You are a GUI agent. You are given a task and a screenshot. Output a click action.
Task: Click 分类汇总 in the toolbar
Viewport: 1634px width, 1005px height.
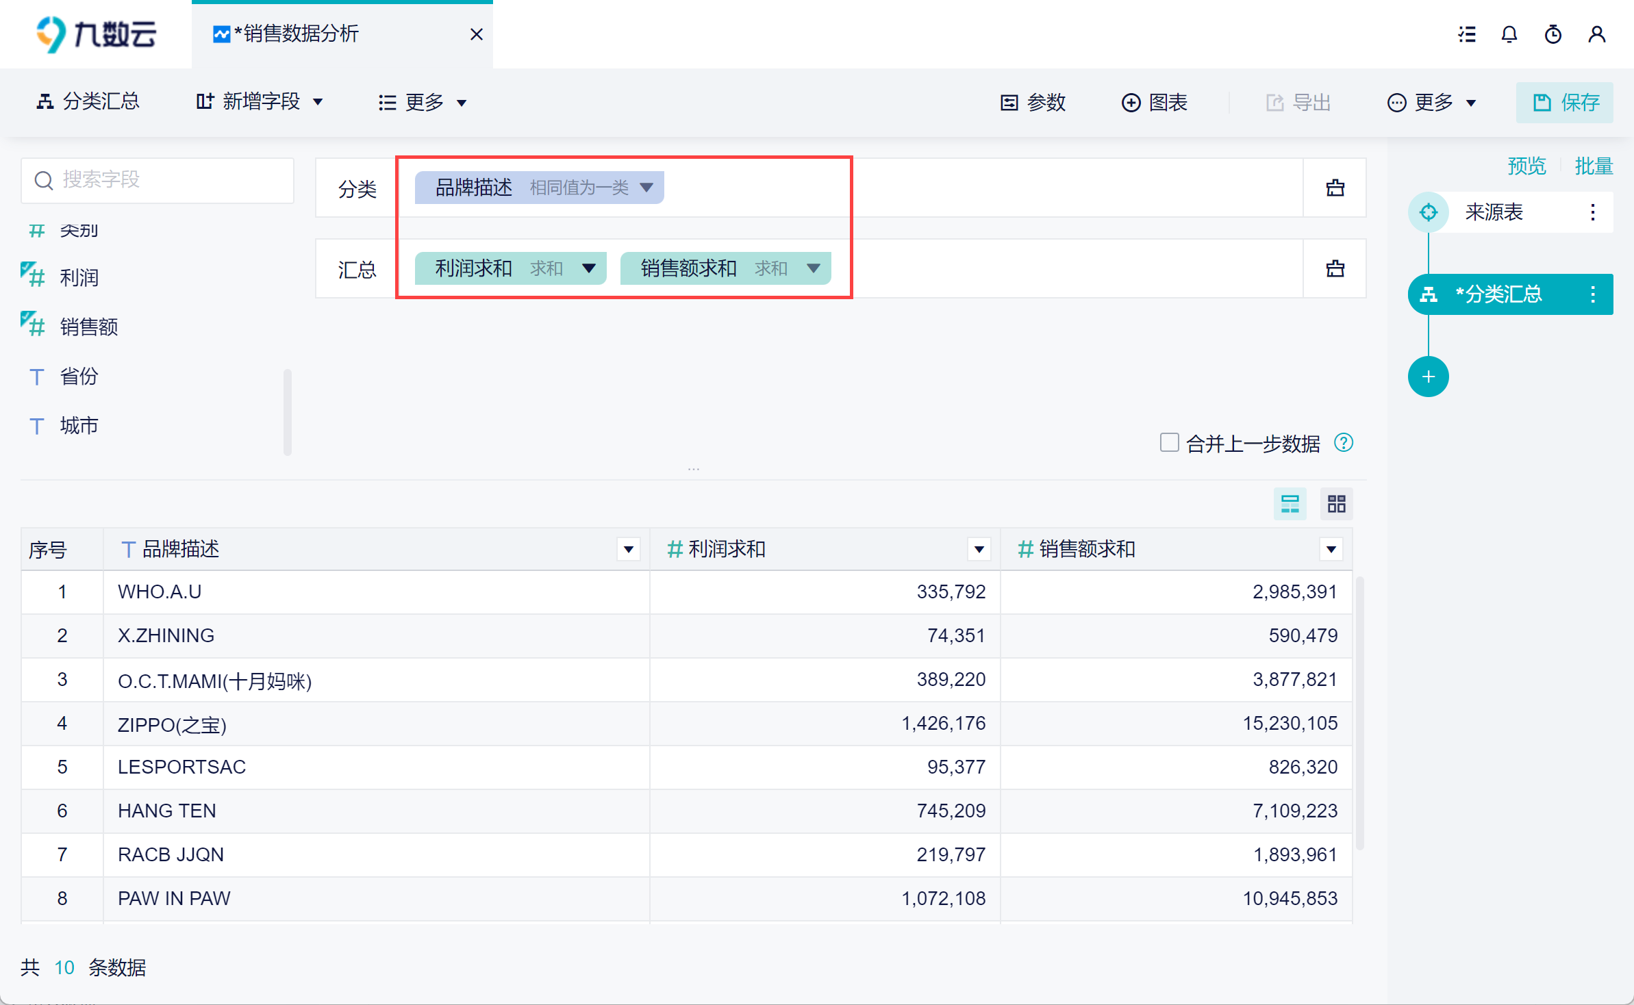[88, 102]
